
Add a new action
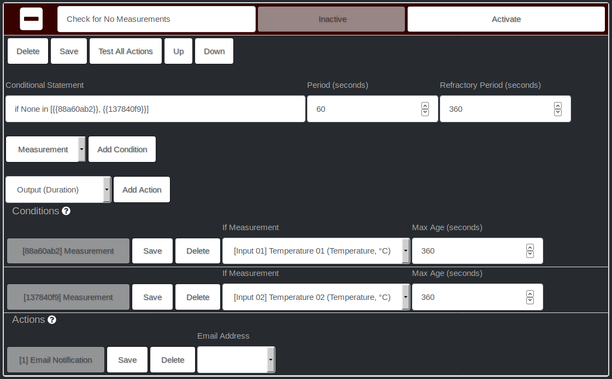[142, 189]
